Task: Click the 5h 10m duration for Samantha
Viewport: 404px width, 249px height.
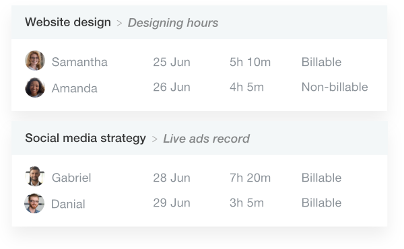Action: 250,62
